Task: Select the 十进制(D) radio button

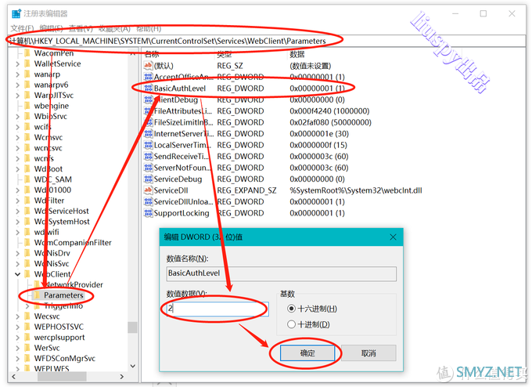Action: [x=291, y=324]
